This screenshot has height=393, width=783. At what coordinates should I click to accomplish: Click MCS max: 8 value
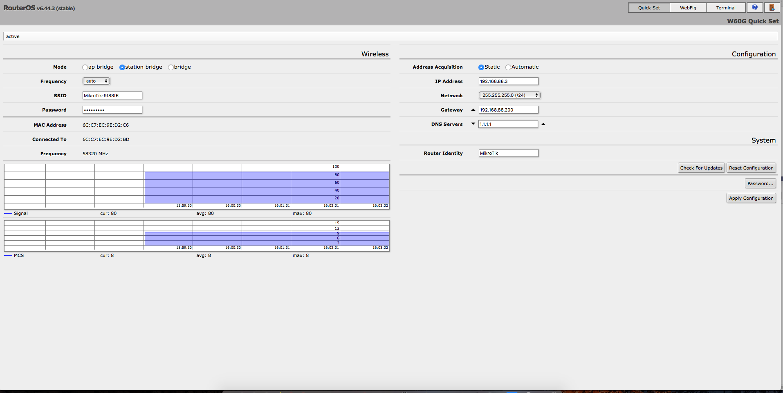click(301, 255)
